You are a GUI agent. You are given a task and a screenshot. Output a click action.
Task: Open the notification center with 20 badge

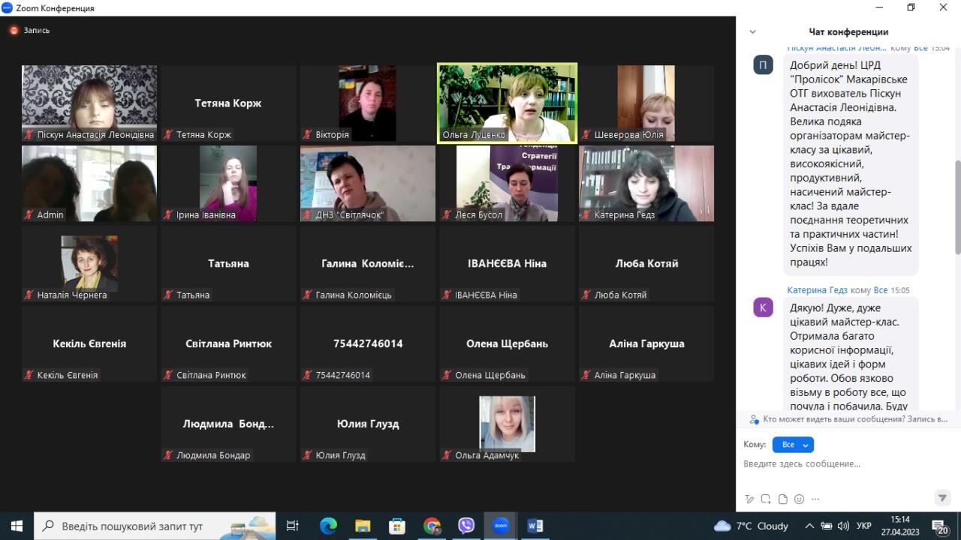939,526
